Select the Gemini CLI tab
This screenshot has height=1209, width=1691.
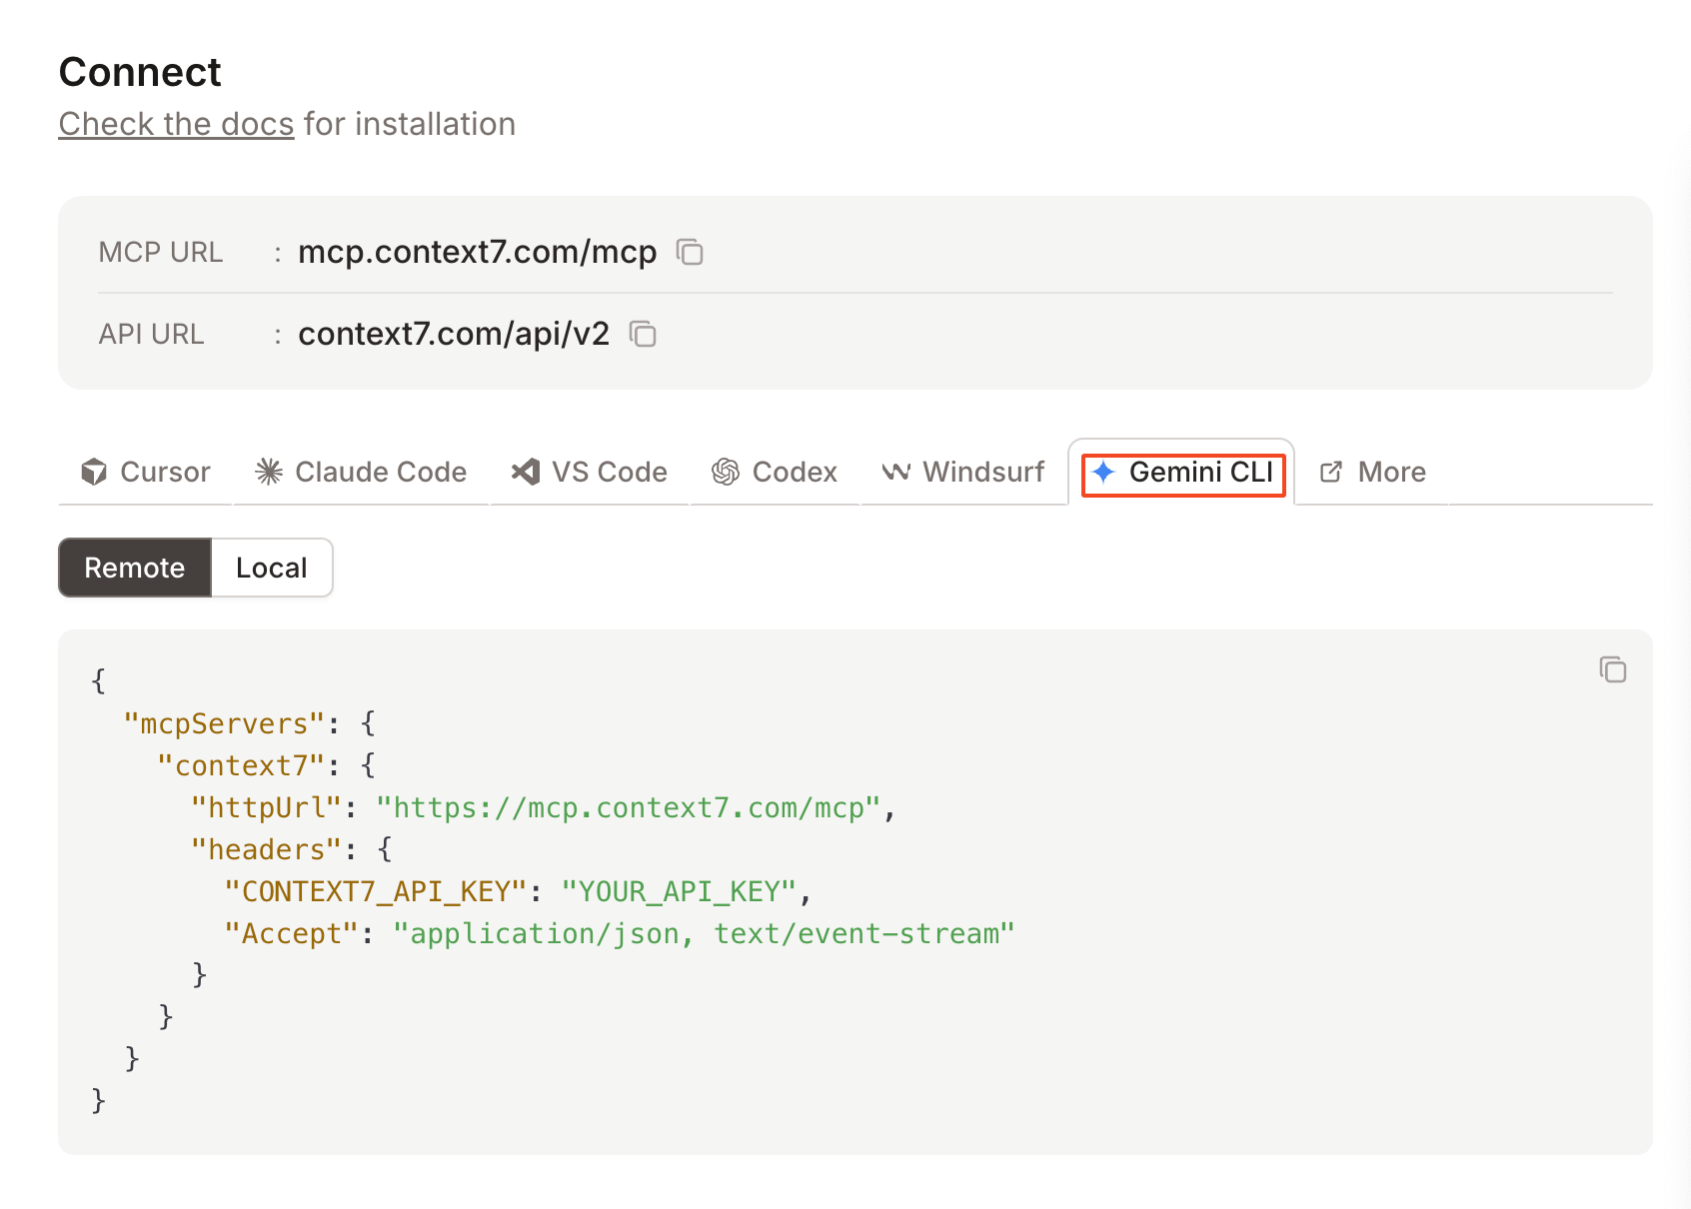[1182, 472]
